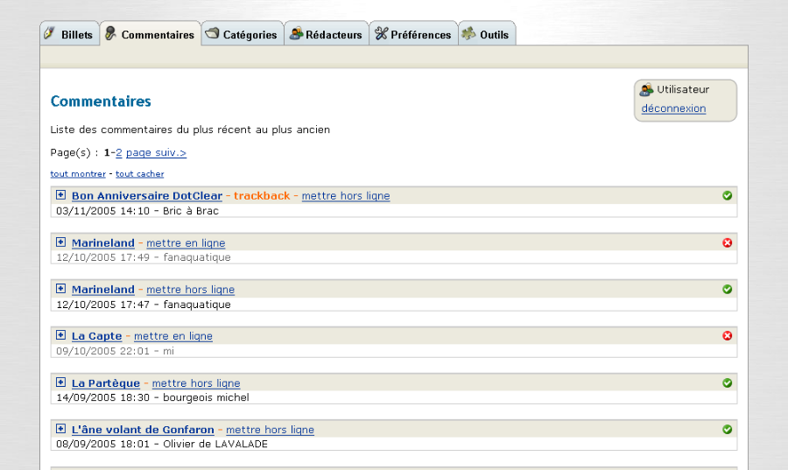Click tout montrer to show all comments
The image size is (788, 470).
tap(78, 174)
